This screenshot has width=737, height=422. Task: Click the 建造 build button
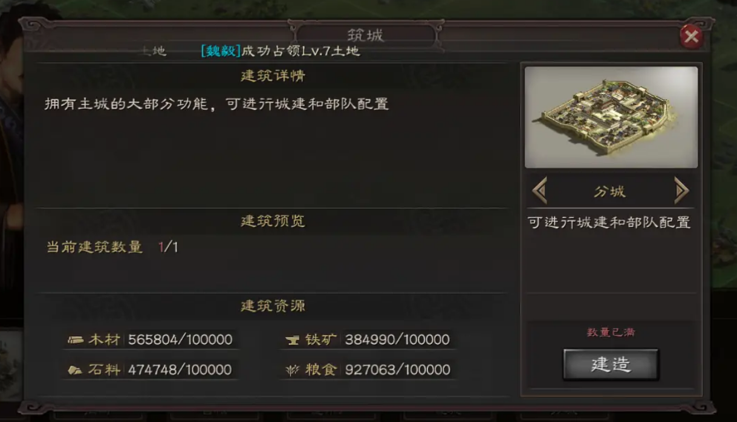pos(611,365)
